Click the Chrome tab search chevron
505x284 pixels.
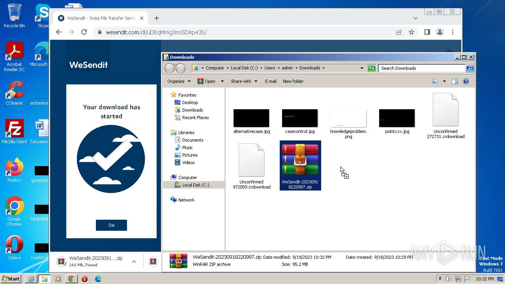[415, 18]
